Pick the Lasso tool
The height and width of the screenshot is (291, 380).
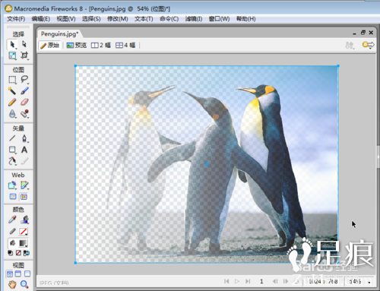(24, 80)
